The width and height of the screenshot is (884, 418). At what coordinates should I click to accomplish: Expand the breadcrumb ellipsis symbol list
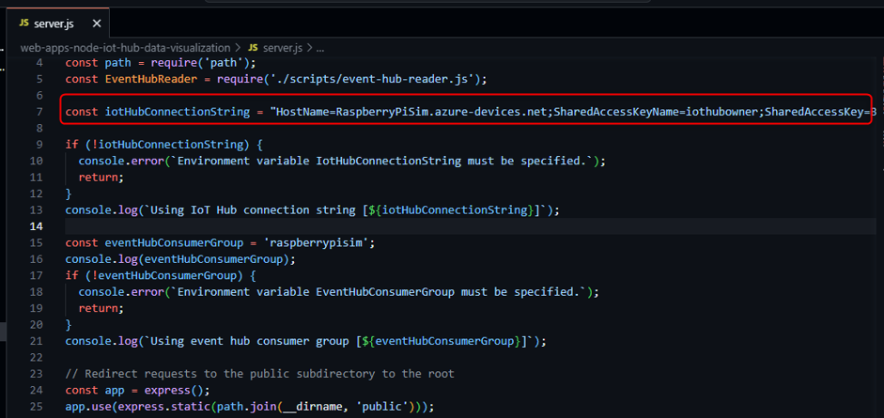pyautogui.click(x=319, y=47)
